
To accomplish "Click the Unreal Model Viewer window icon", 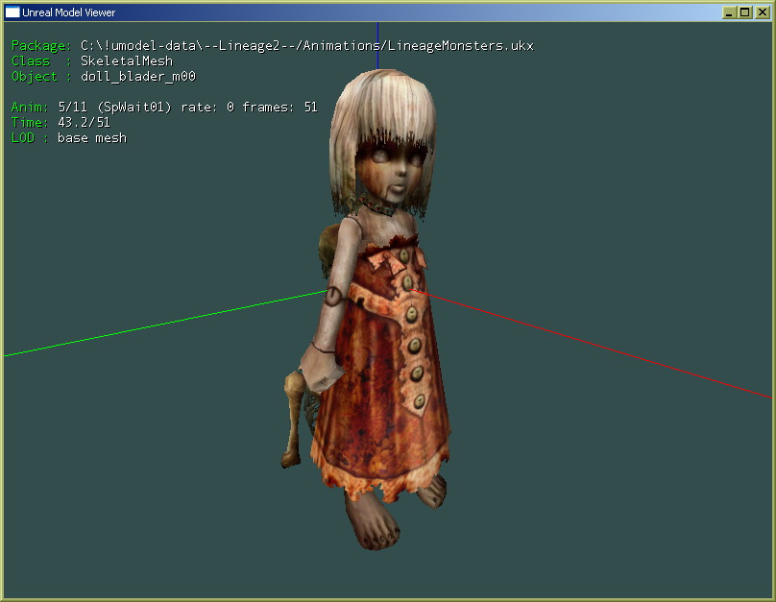I will (x=12, y=12).
